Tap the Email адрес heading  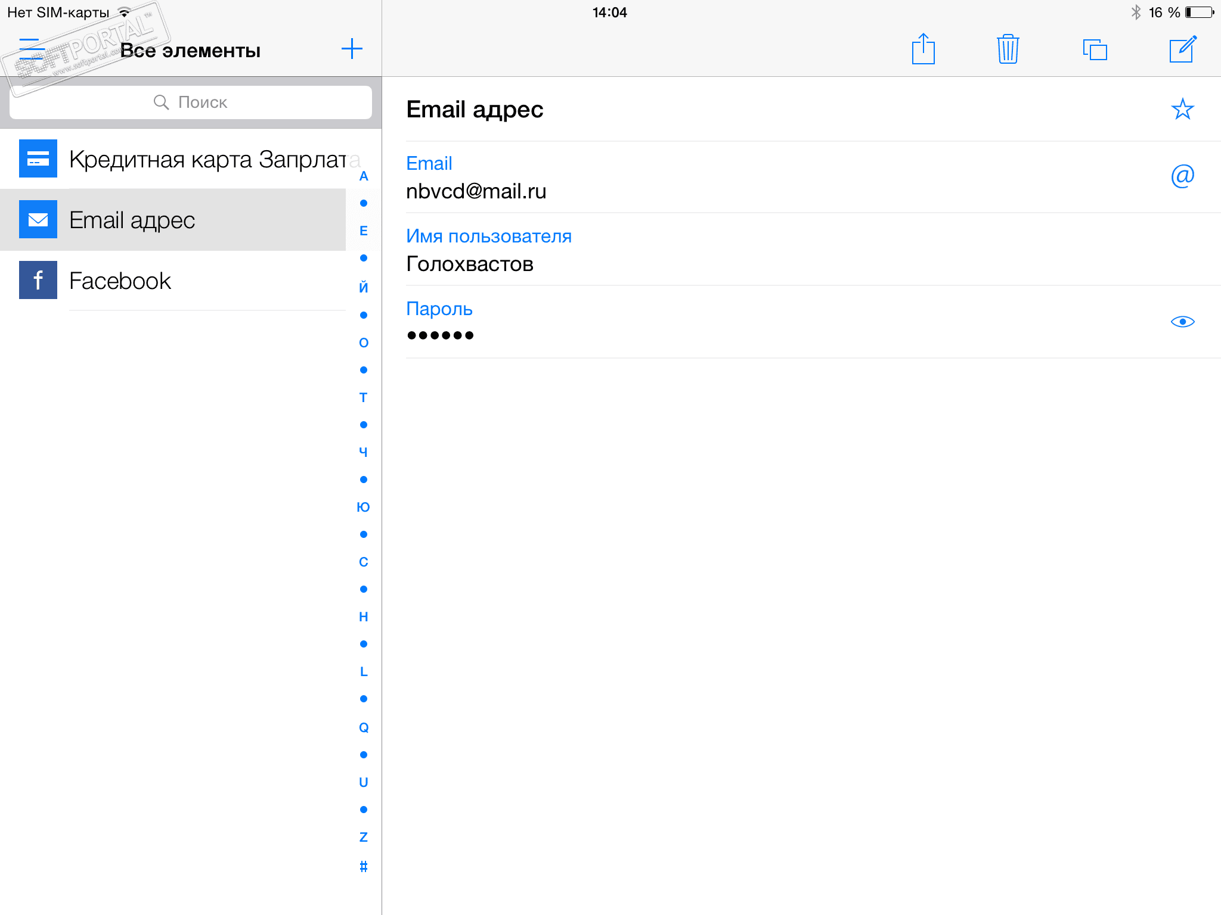(x=475, y=110)
